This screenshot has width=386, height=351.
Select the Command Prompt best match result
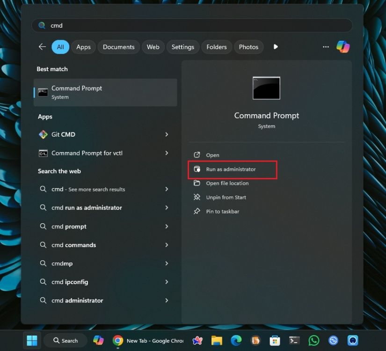coord(105,92)
